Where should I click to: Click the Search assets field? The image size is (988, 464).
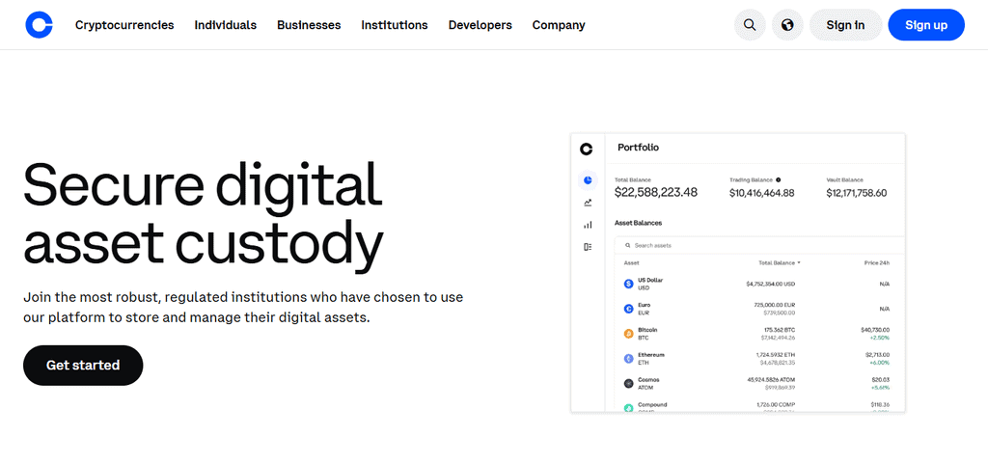pos(759,246)
